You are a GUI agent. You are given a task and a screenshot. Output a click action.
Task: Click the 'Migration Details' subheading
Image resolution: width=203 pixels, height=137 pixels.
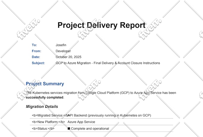(42, 107)
